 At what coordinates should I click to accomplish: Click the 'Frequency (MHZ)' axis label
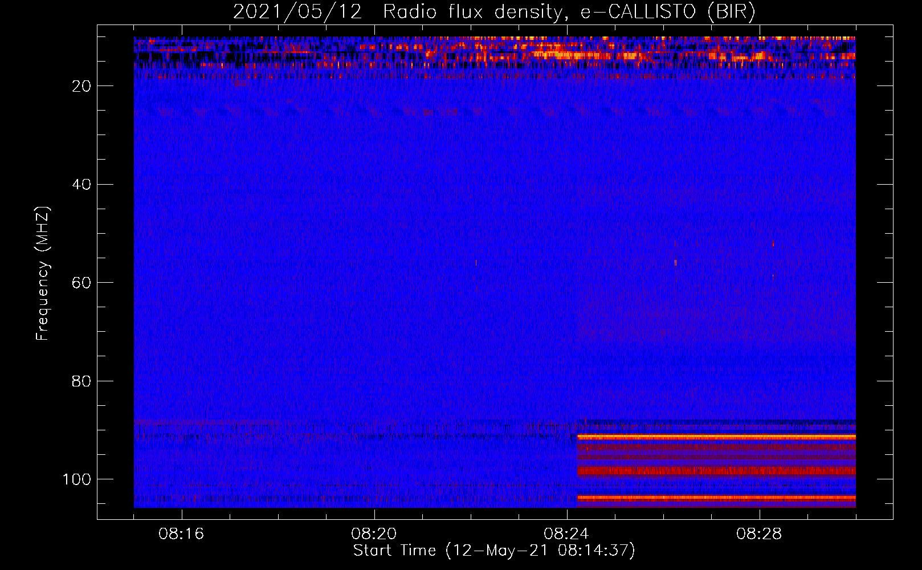[43, 274]
